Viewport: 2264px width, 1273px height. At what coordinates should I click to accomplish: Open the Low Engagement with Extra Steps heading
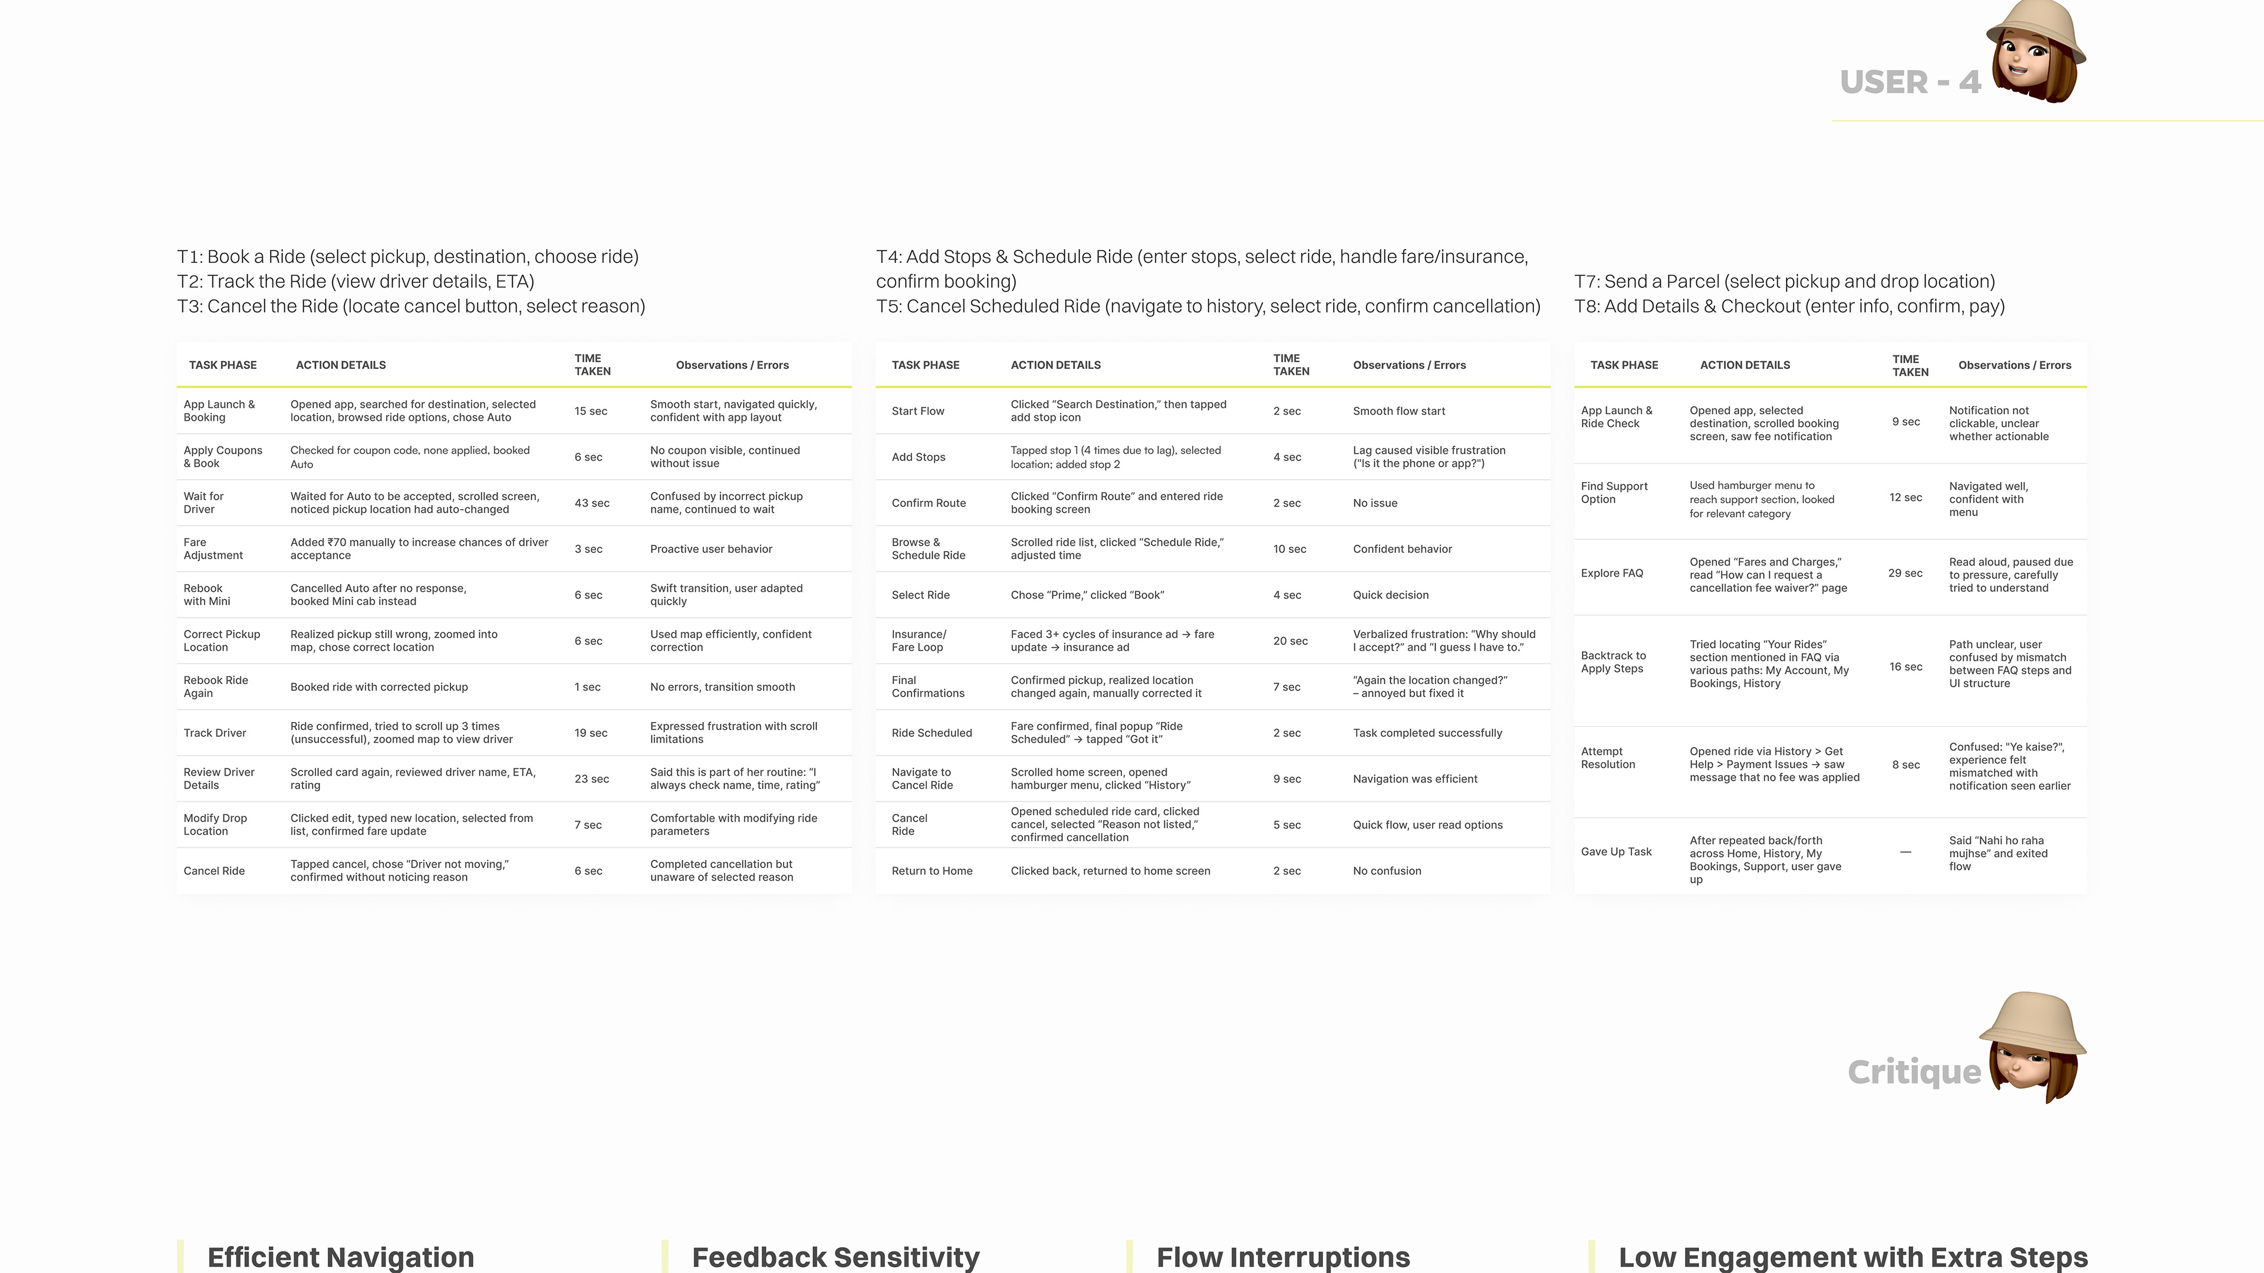pos(1852,1257)
